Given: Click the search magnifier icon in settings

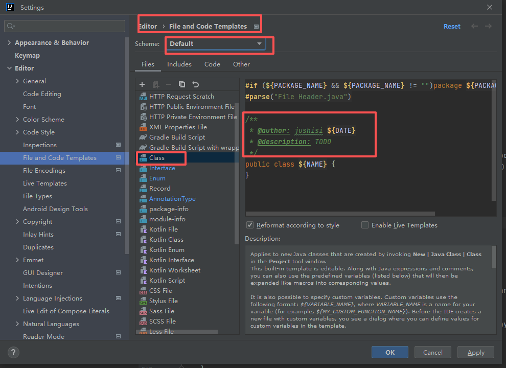Looking at the screenshot, I should 11,26.
